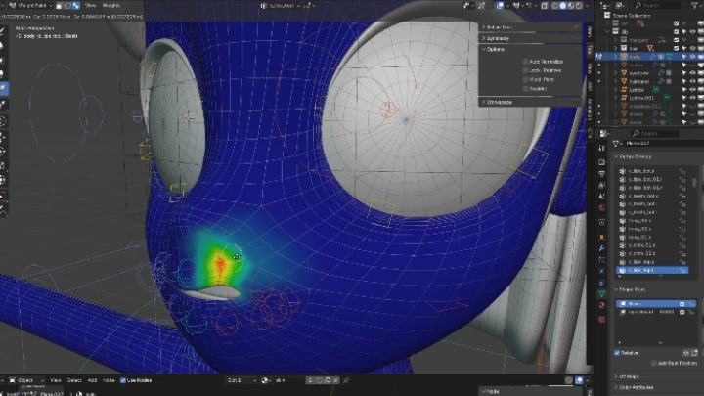Toggle Use Nodes checkbox in node editor
The width and height of the screenshot is (704, 396).
(x=123, y=380)
